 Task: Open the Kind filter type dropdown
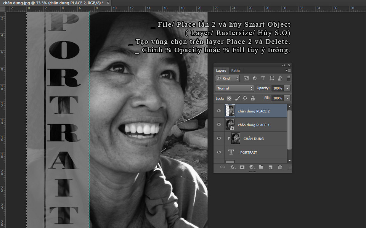point(227,79)
